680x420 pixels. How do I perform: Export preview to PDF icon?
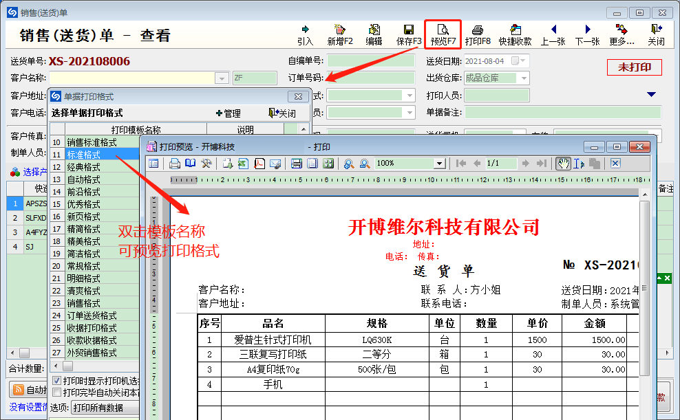pos(259,163)
